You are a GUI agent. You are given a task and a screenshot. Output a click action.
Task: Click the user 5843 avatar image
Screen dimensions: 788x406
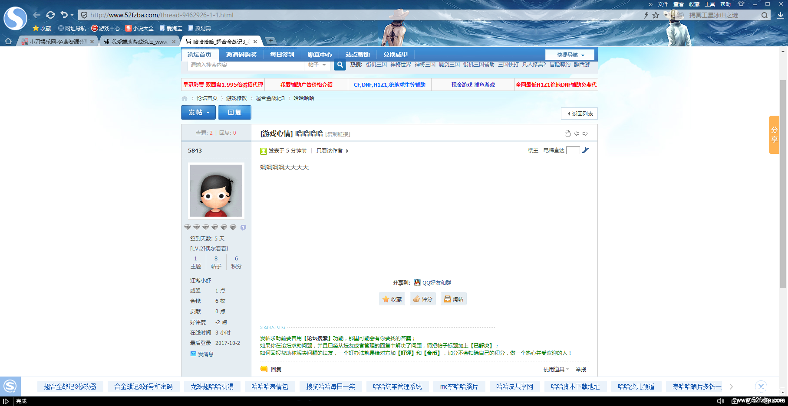coord(216,191)
